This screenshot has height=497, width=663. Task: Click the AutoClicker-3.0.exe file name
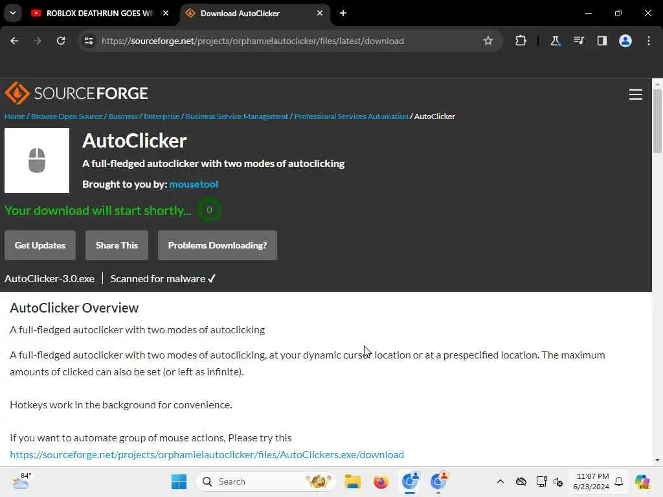click(49, 278)
